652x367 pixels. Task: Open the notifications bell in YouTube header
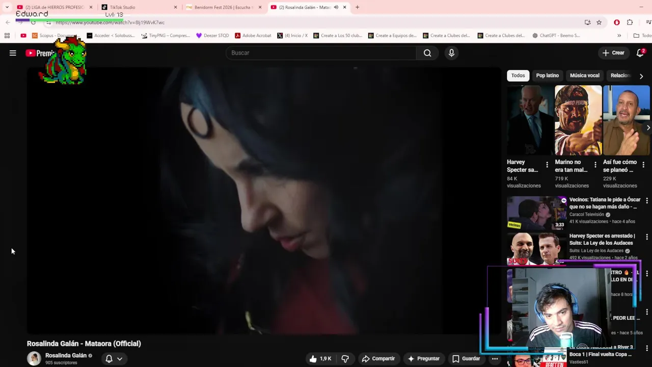click(x=640, y=53)
